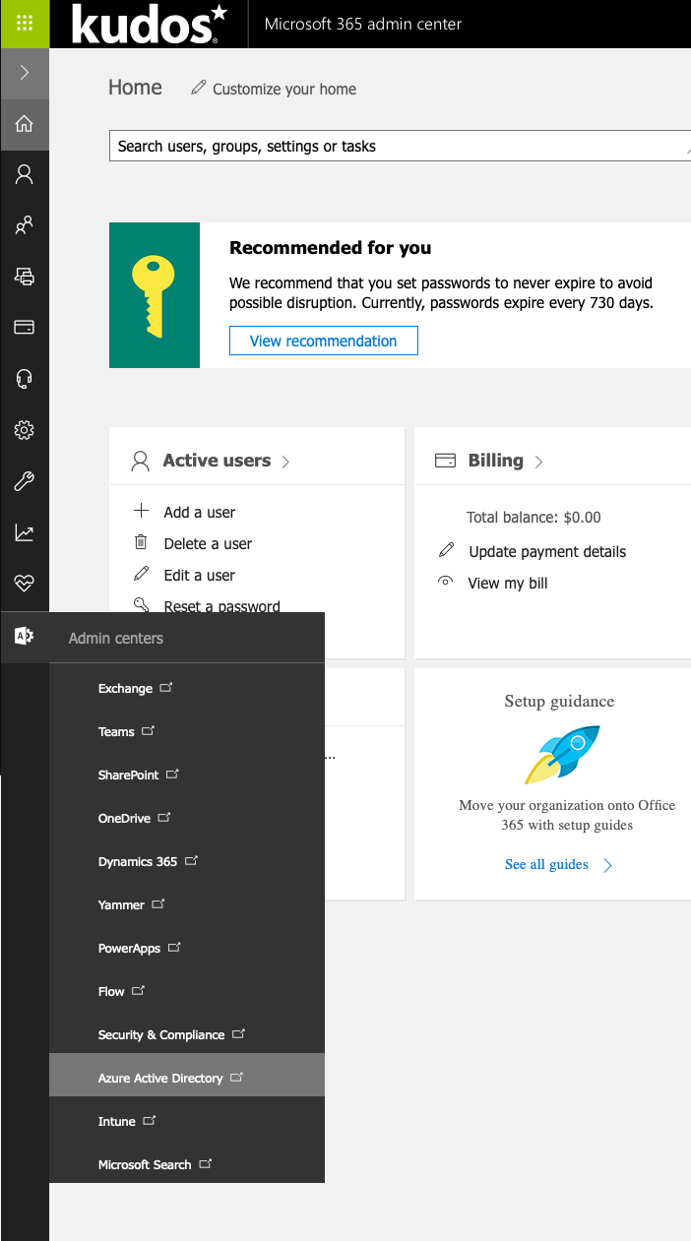Open the Reports chart icon in sidebar
The image size is (691, 1241).
[x=25, y=532]
